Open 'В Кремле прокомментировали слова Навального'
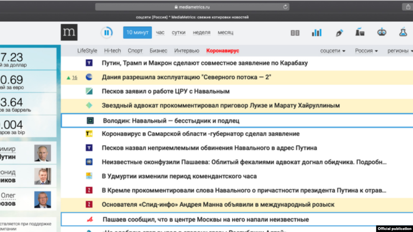 [x=244, y=190]
